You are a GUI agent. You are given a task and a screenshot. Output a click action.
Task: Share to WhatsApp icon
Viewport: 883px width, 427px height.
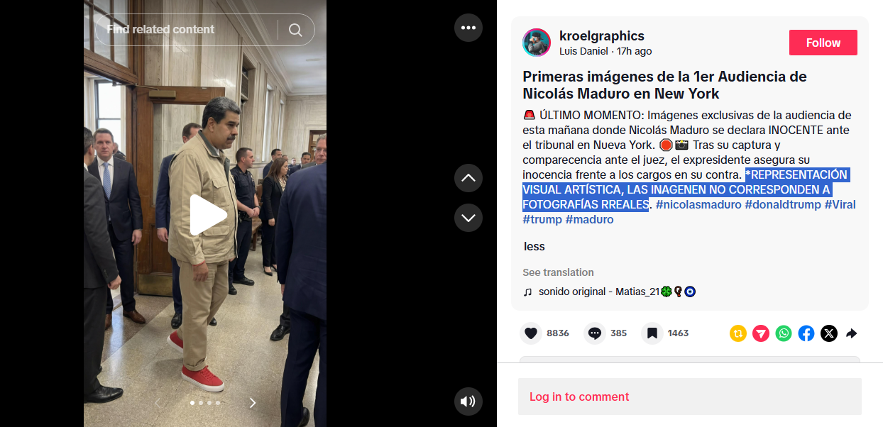(x=784, y=333)
